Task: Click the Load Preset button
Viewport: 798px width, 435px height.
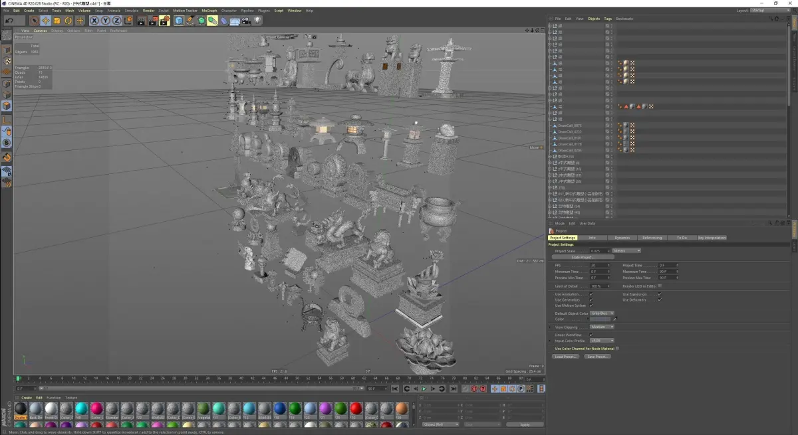Action: click(566, 357)
